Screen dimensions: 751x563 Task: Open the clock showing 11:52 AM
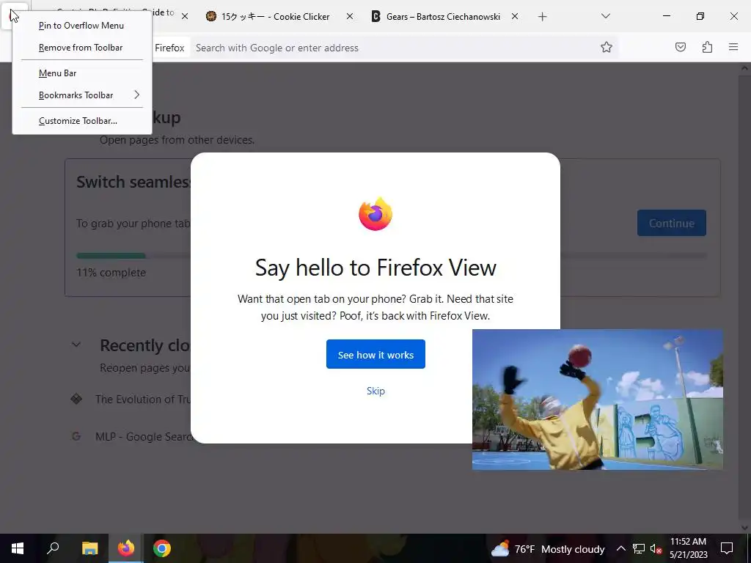[688, 548]
